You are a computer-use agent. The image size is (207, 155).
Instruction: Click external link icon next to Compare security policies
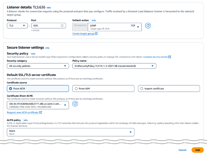(x=170, y=57)
